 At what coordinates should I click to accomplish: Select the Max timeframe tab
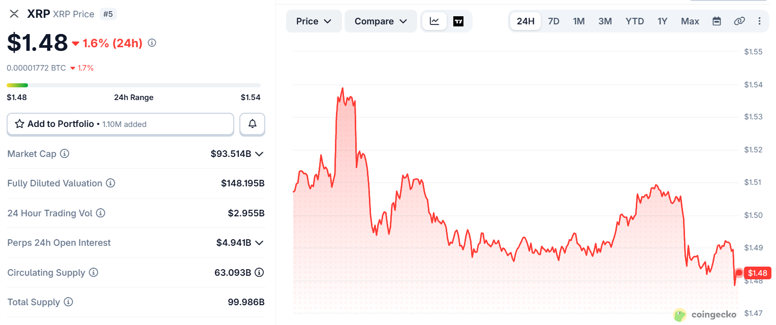pyautogui.click(x=690, y=21)
